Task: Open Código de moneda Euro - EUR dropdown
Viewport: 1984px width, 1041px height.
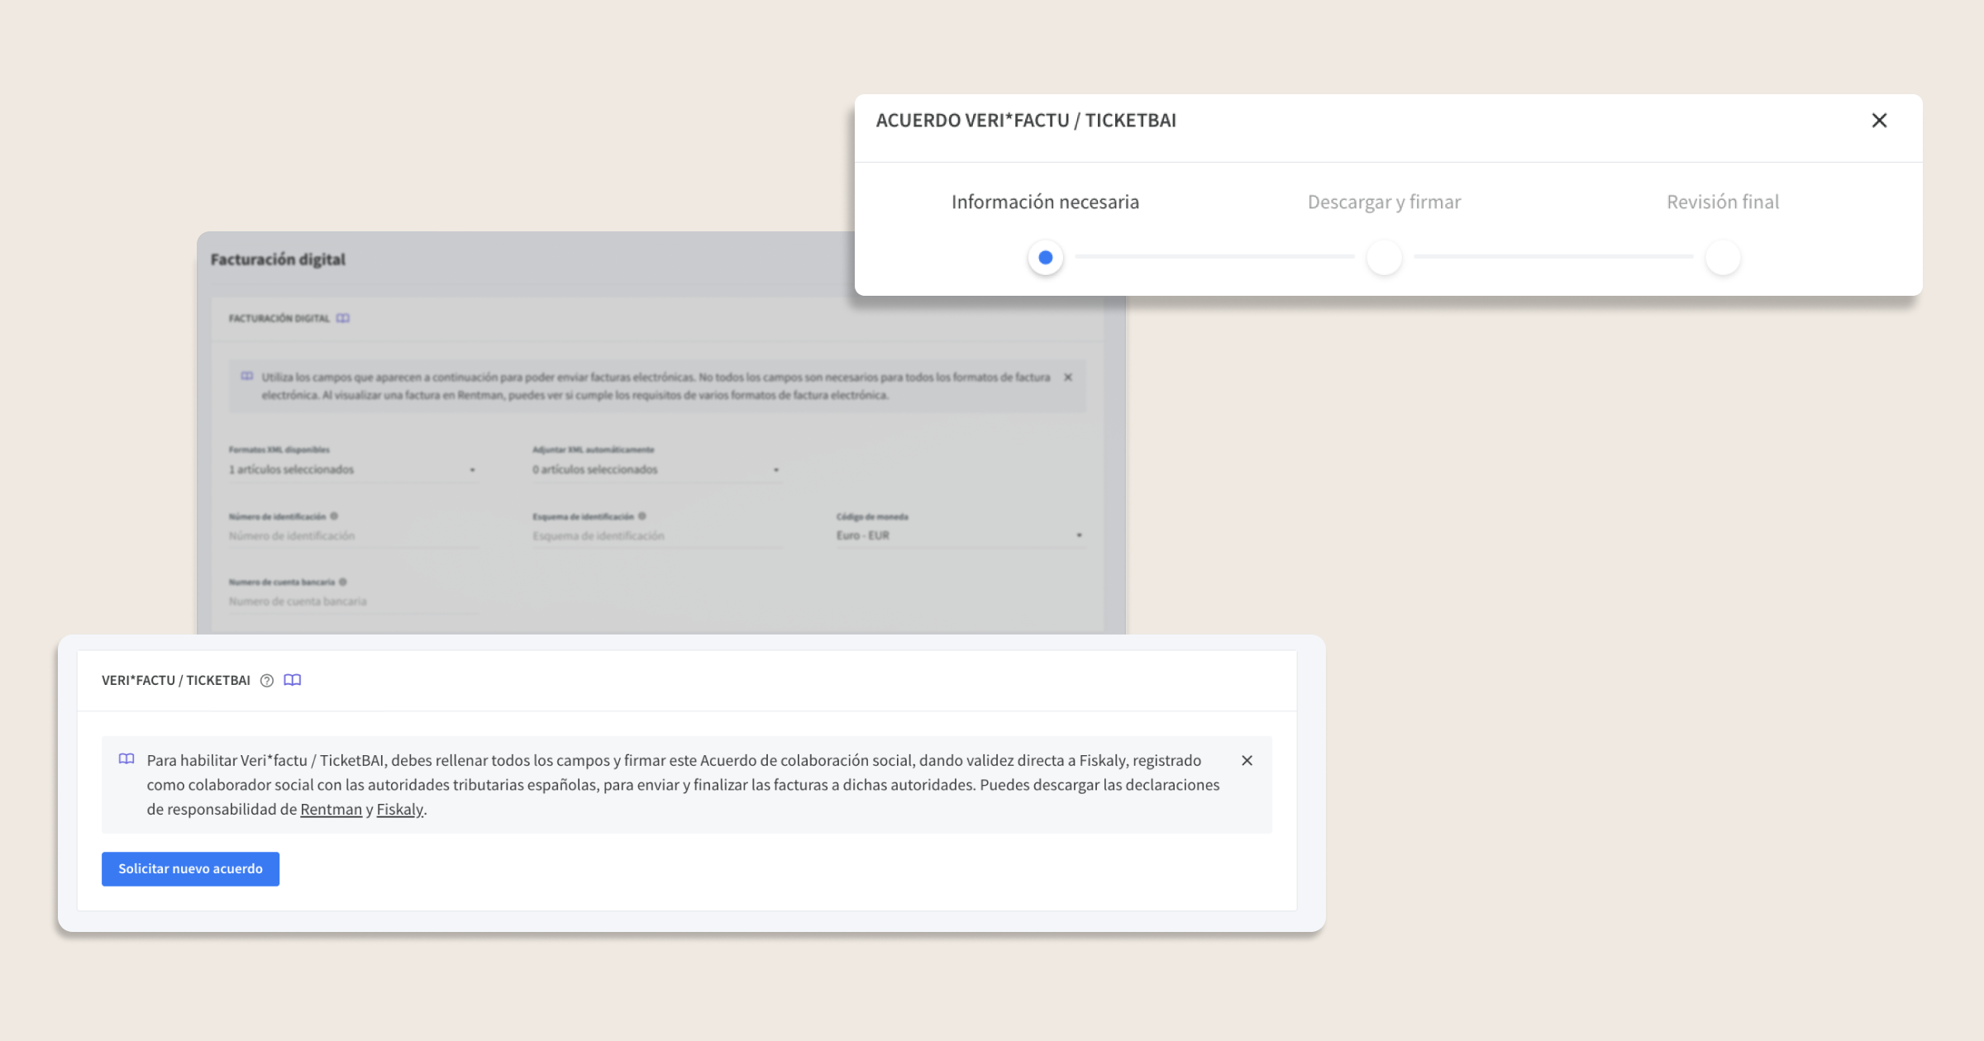Action: pyautogui.click(x=960, y=535)
